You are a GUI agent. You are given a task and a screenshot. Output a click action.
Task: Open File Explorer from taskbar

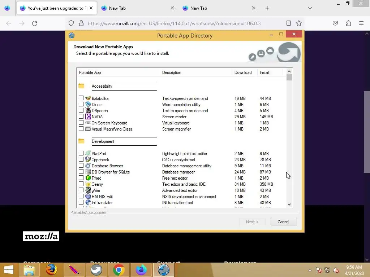29,270
